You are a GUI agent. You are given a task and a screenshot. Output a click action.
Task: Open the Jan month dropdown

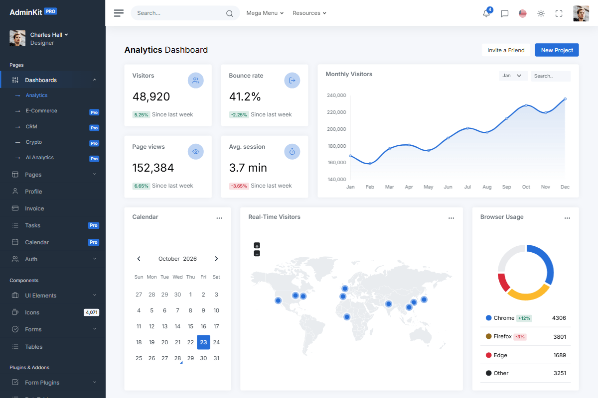(x=513, y=76)
